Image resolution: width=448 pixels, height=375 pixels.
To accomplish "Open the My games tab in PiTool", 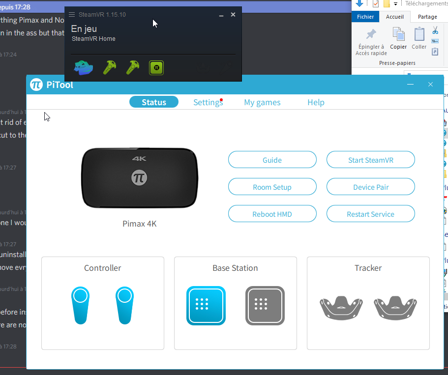I will point(262,102).
